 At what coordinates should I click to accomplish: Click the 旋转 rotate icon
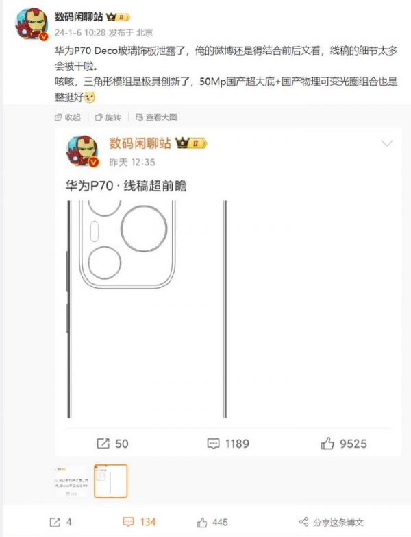click(x=99, y=117)
